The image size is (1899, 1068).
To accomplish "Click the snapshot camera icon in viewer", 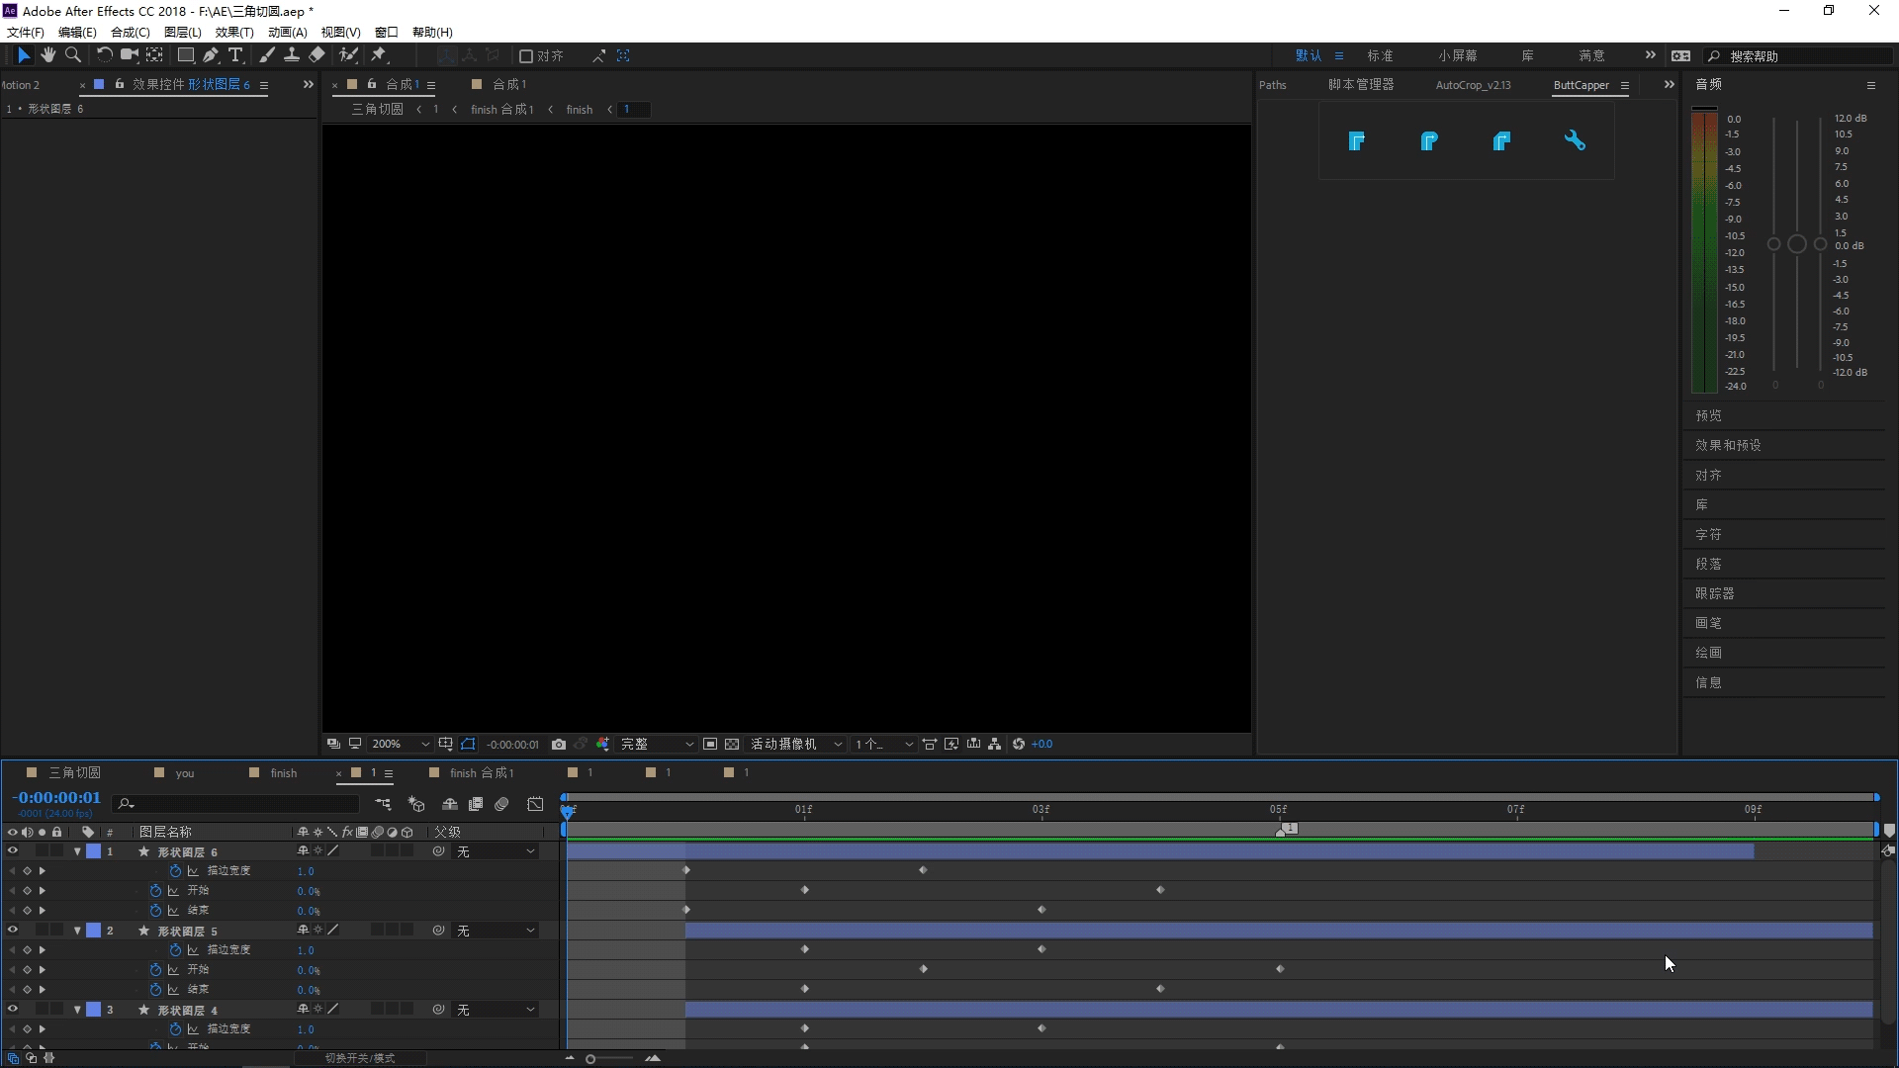I will (x=559, y=745).
